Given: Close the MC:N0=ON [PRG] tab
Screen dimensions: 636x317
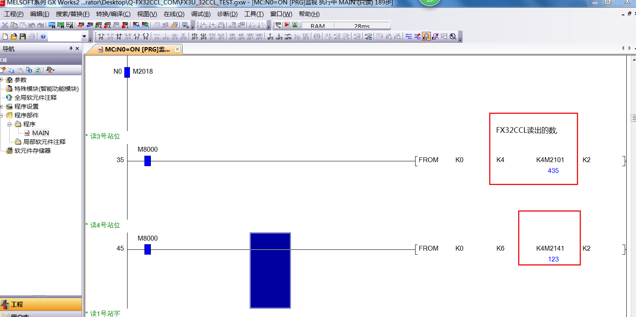Looking at the screenshot, I should [177, 49].
